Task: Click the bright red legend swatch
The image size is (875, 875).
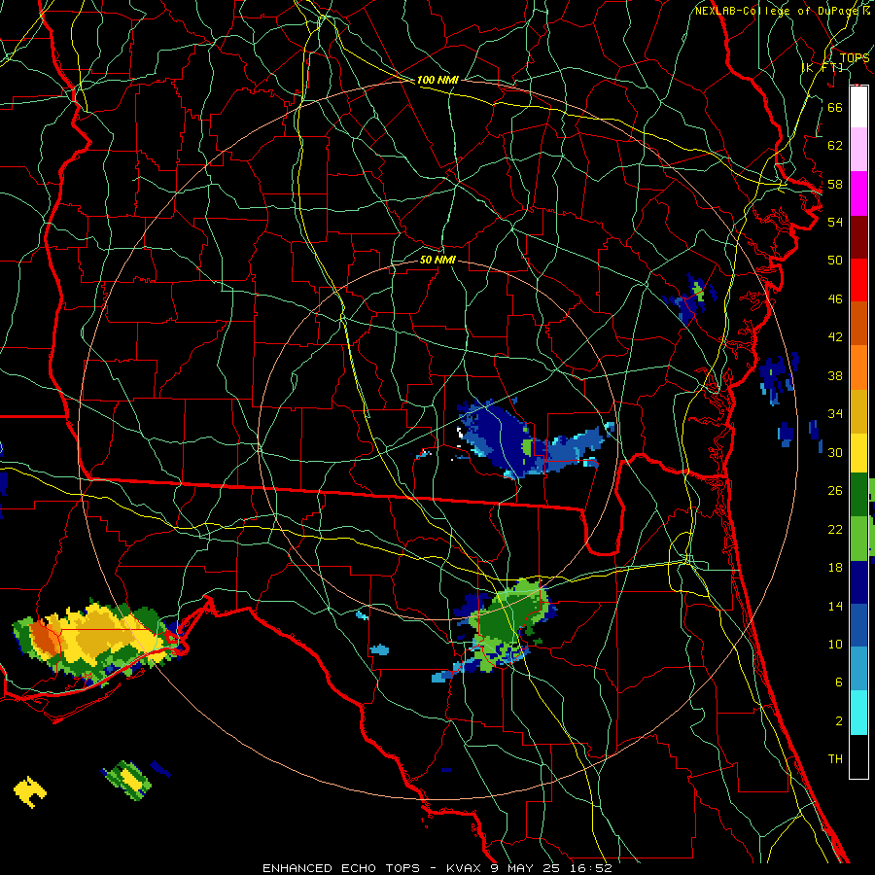Action: [858, 280]
